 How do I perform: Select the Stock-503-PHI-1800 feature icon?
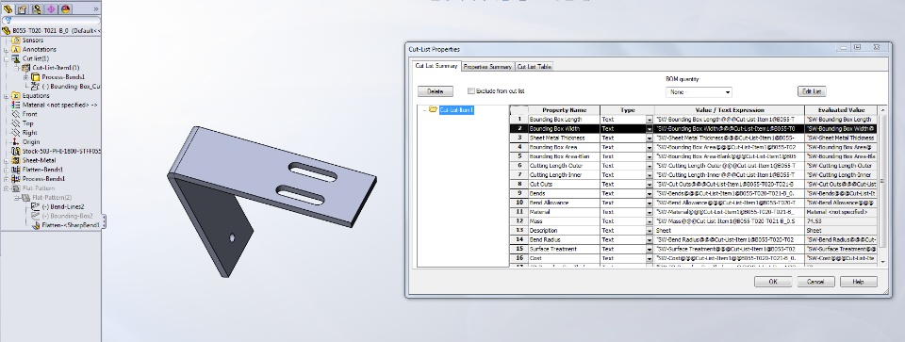16,151
